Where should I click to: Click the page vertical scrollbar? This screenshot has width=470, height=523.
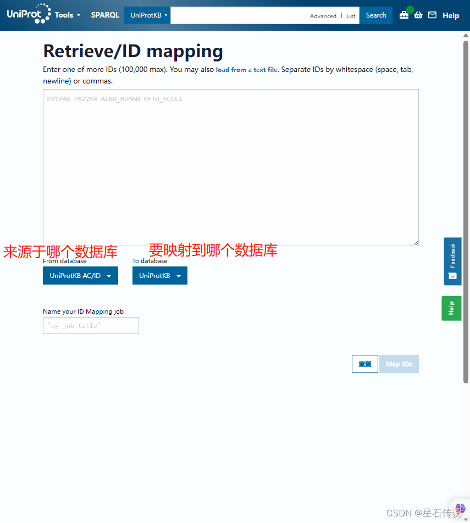(x=466, y=212)
